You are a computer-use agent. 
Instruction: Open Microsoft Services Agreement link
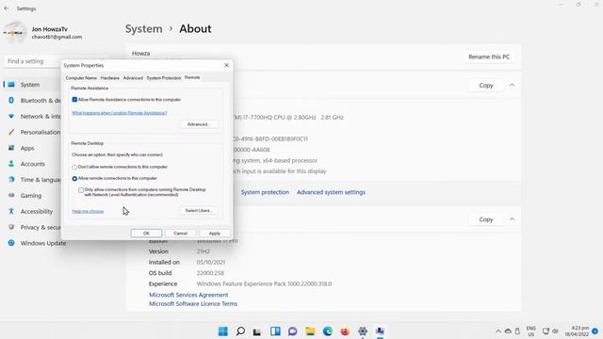(188, 295)
